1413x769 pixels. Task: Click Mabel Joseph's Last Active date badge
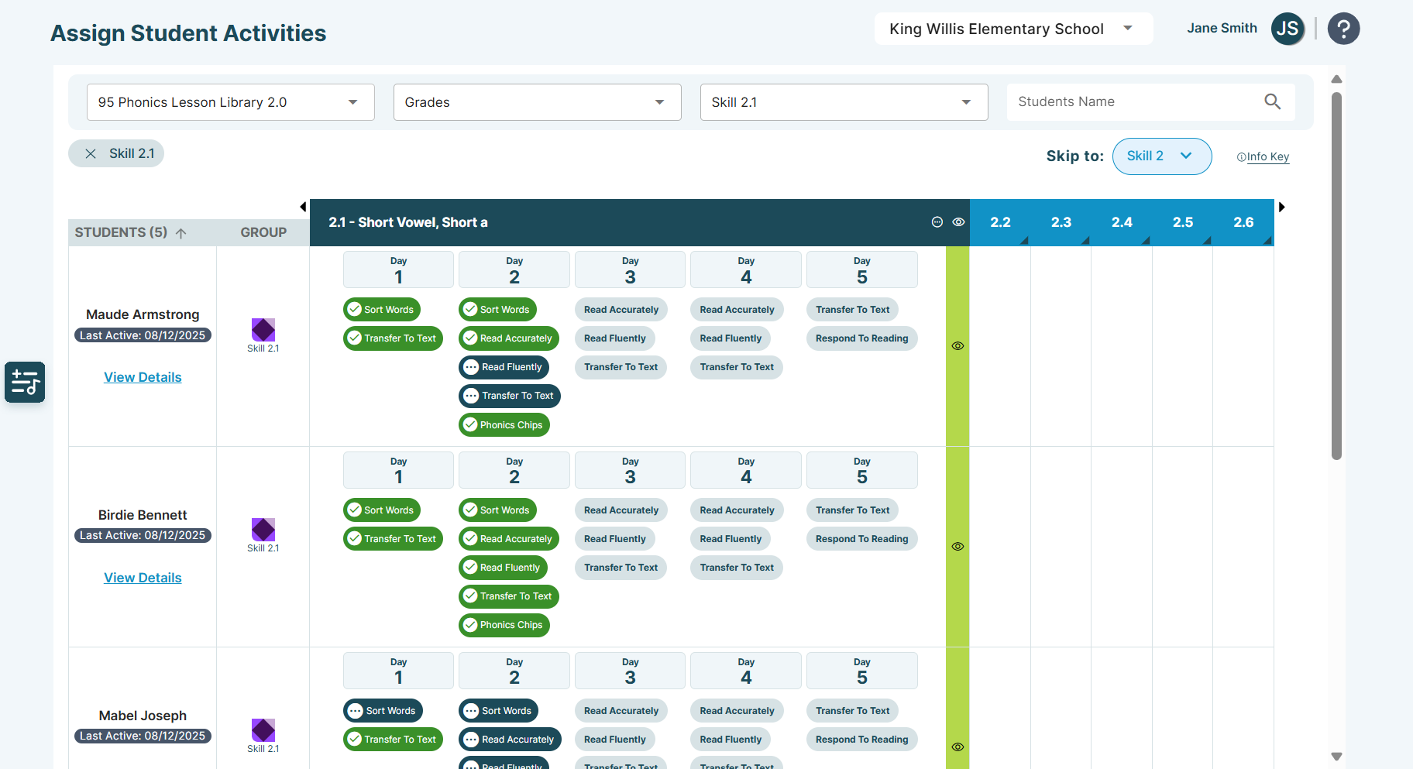[x=143, y=736]
